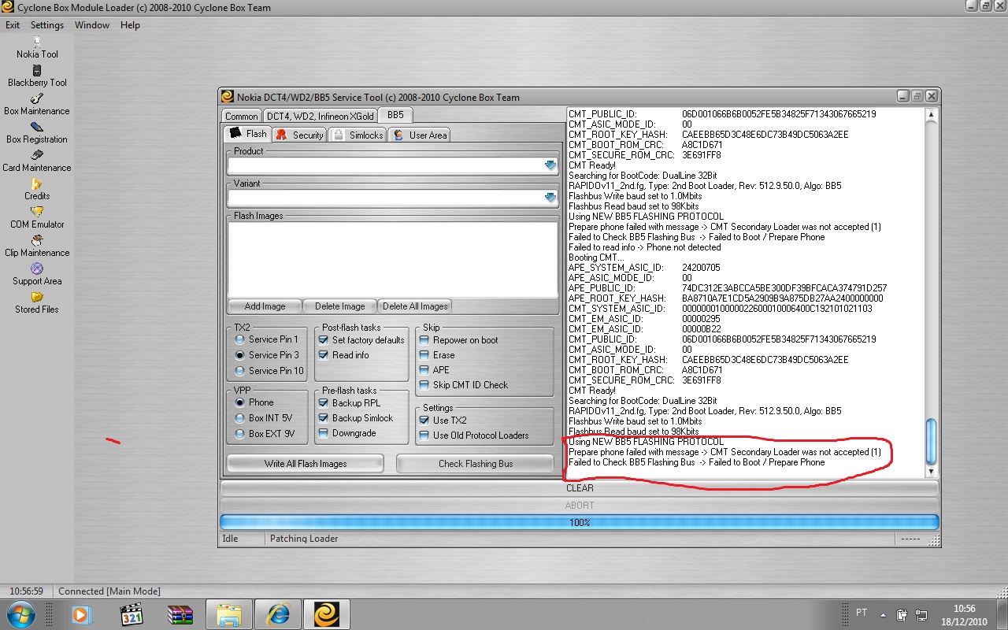This screenshot has width=1008, height=630.
Task: Select Service Pin 1 radio
Action: pos(239,339)
